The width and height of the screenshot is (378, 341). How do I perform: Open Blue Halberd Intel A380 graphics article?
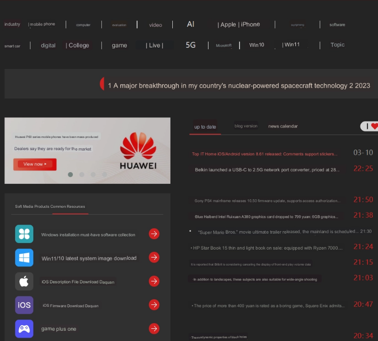pyautogui.click(x=266, y=217)
